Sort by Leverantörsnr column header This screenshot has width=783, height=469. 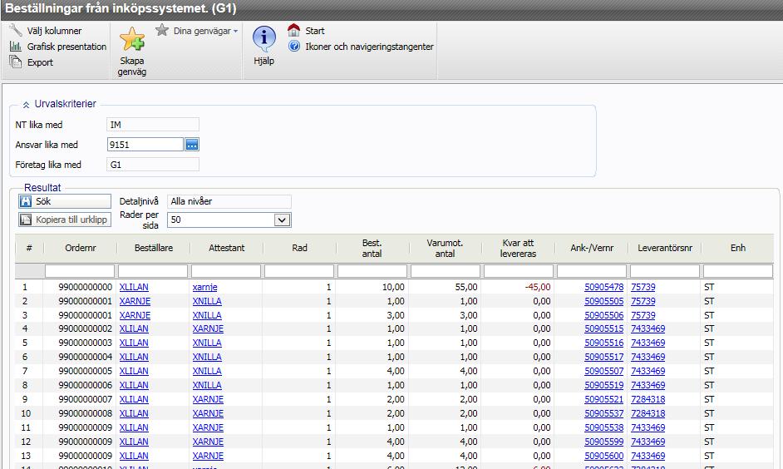[x=665, y=248]
